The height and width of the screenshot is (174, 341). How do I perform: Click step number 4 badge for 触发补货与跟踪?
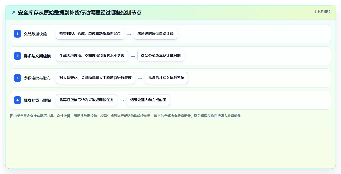pyautogui.click(x=18, y=100)
